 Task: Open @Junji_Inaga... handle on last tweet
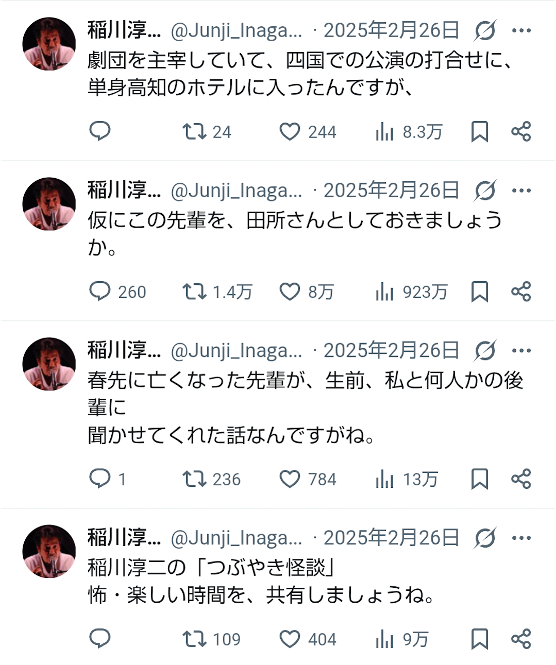click(x=236, y=538)
